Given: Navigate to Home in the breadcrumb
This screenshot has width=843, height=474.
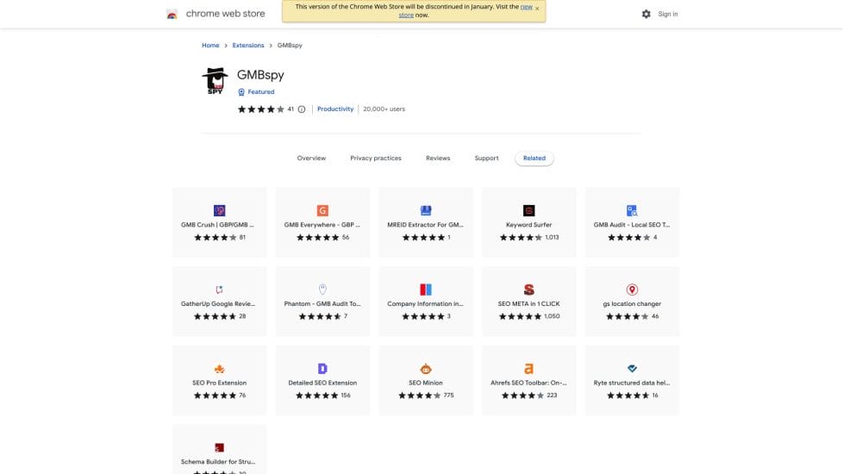Looking at the screenshot, I should [210, 45].
